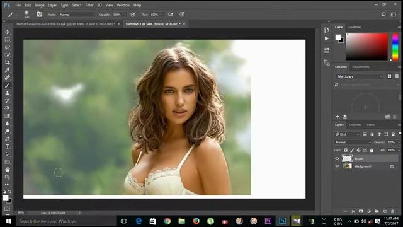Reset default colors in toolbox
The width and height of the screenshot is (403, 227).
pos(4,192)
